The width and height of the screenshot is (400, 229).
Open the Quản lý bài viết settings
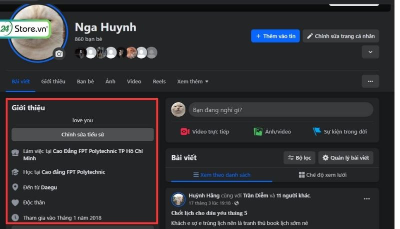[x=345, y=158]
